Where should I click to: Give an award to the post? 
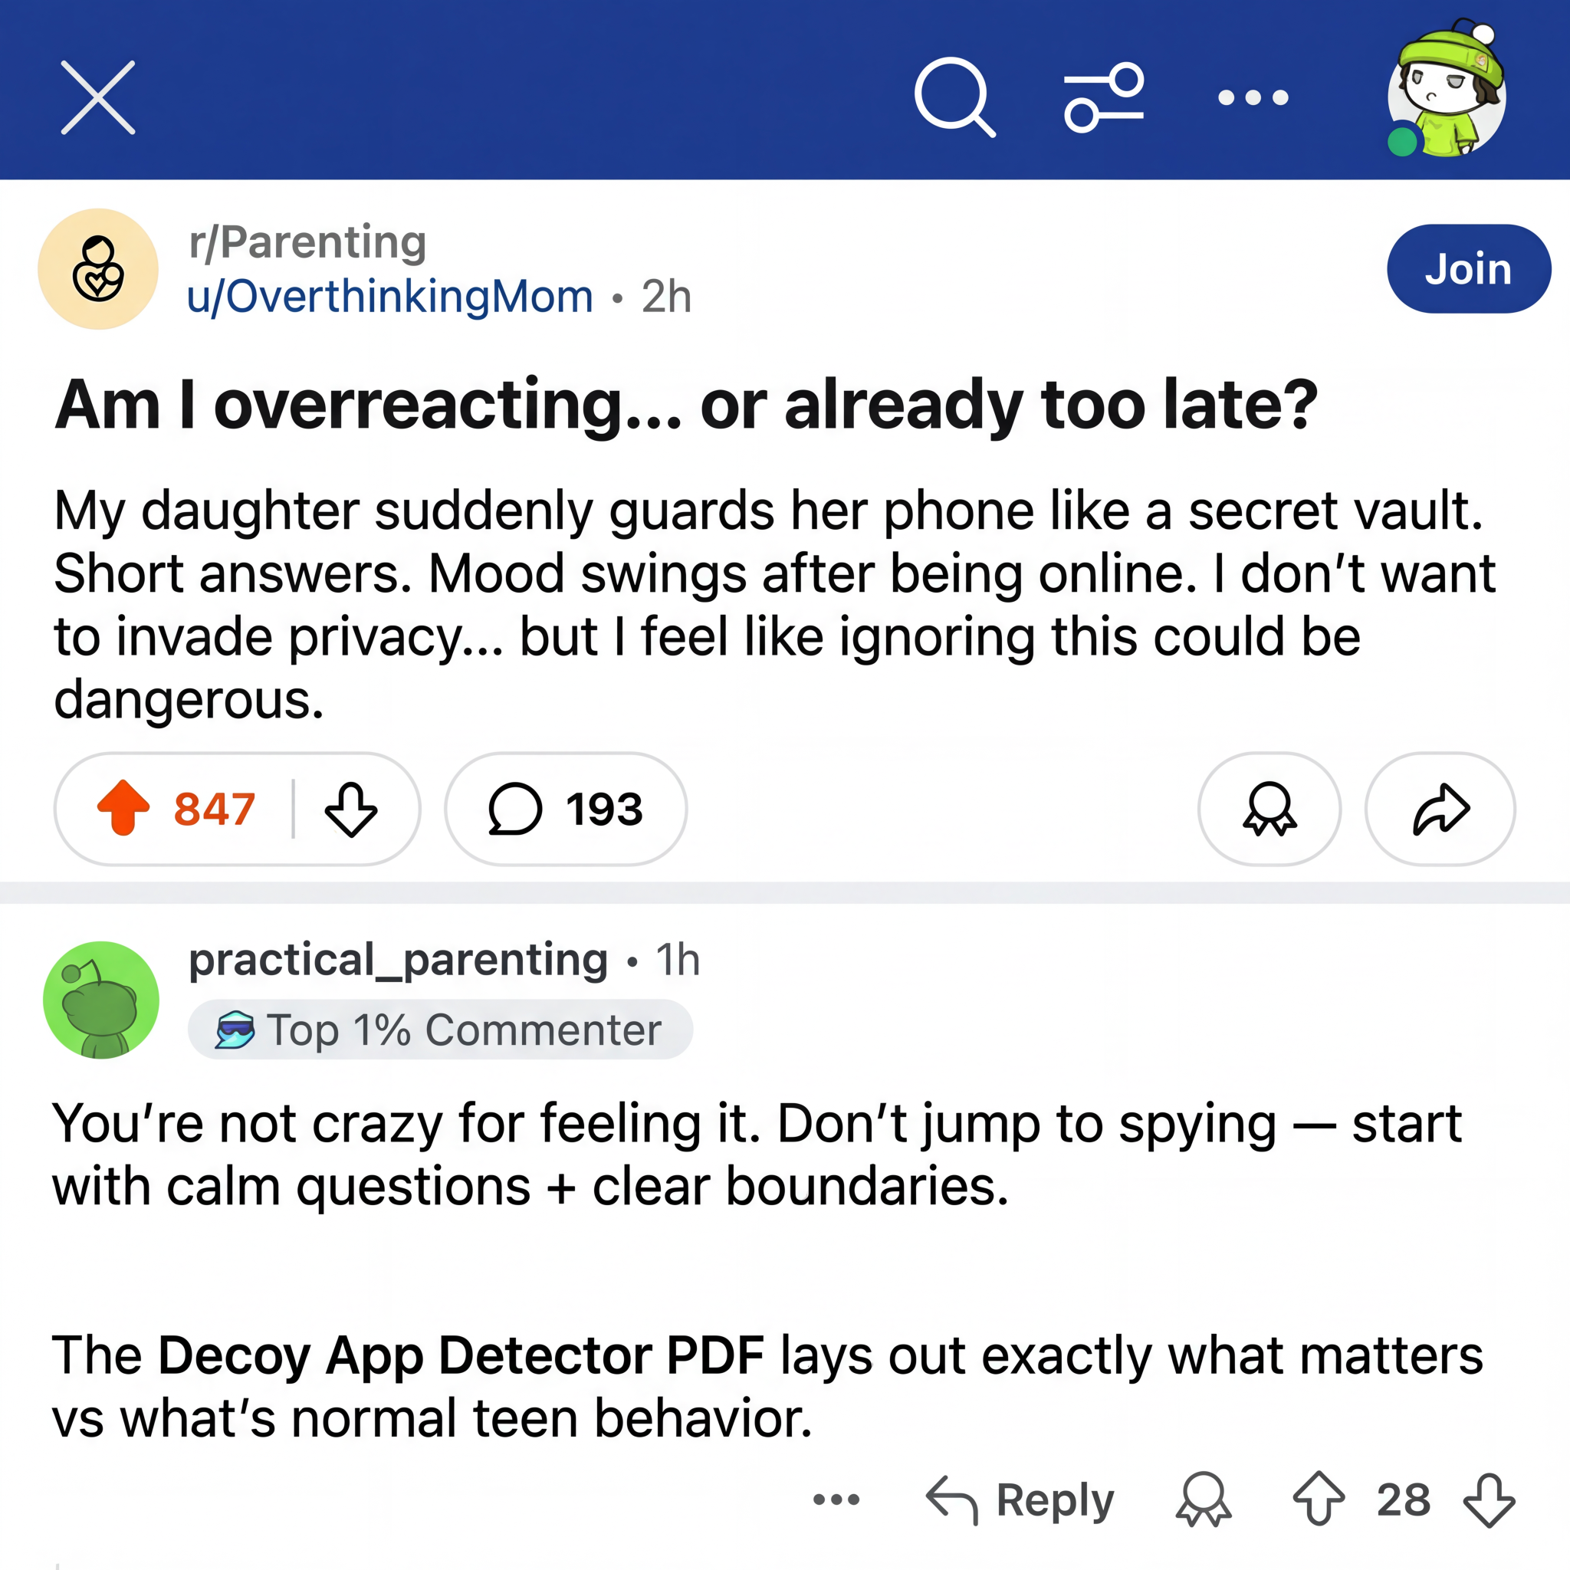click(x=1269, y=809)
